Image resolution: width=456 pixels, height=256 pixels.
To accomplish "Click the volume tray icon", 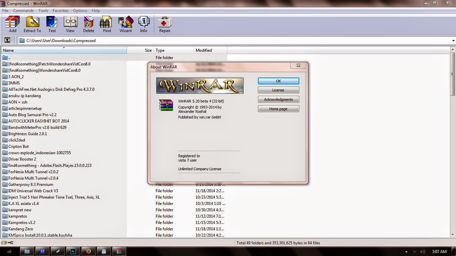I will pyautogui.click(x=422, y=252).
